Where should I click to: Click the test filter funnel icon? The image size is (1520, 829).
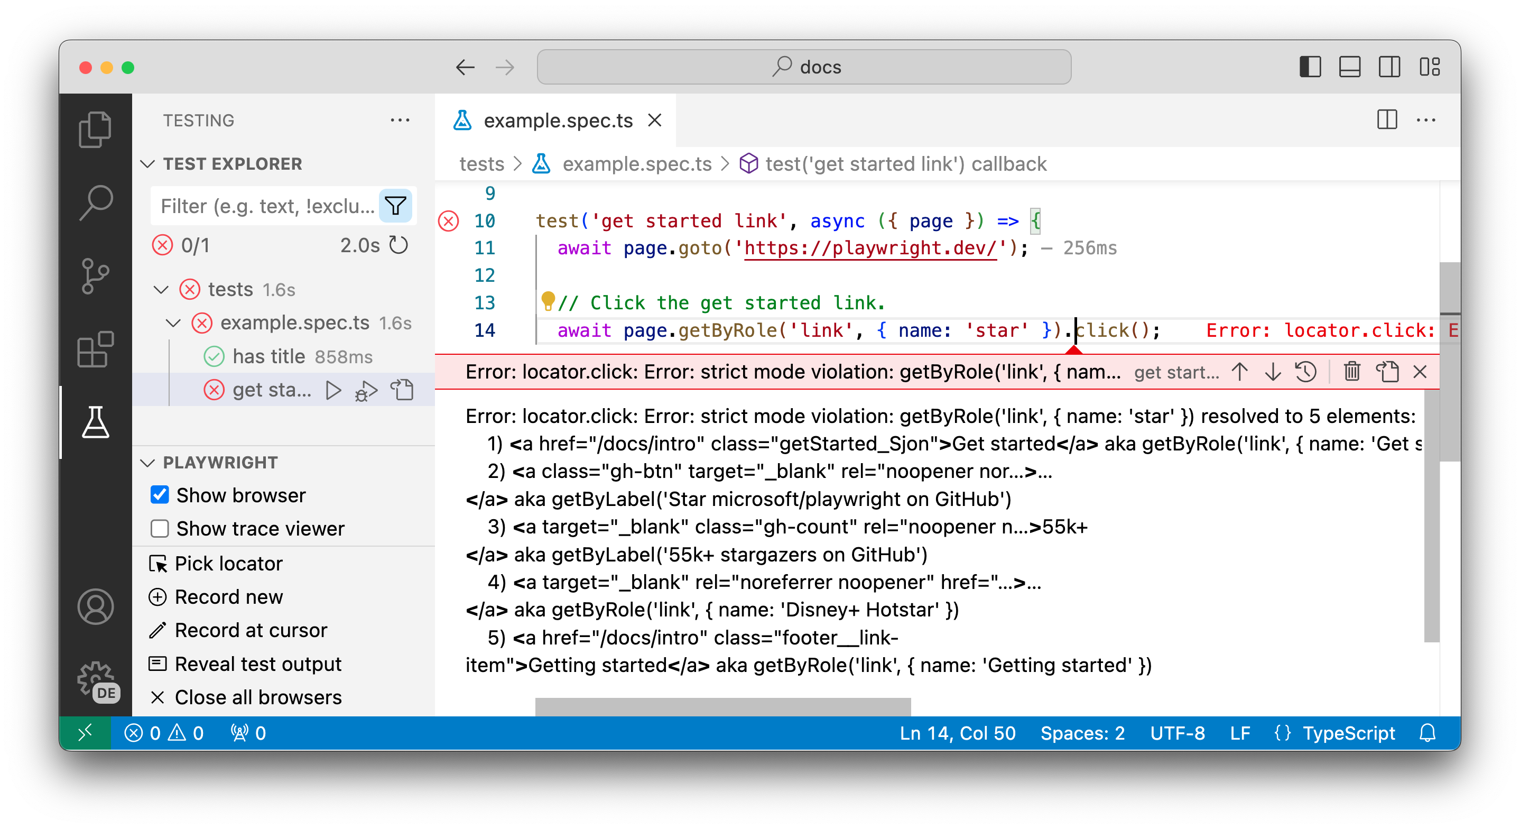click(395, 206)
